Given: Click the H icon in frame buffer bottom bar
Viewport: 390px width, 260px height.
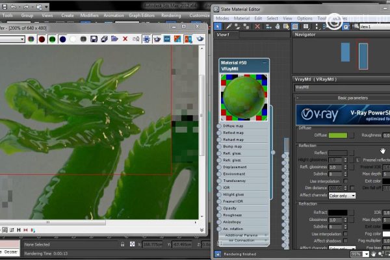Looking at the screenshot, I should (19, 230).
